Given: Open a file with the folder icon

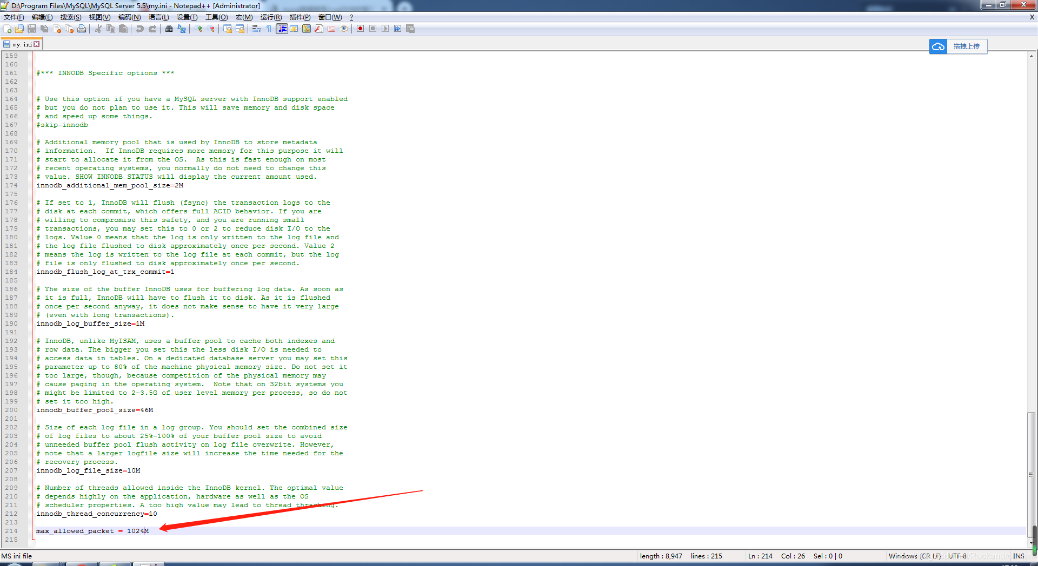Looking at the screenshot, I should pos(19,29).
